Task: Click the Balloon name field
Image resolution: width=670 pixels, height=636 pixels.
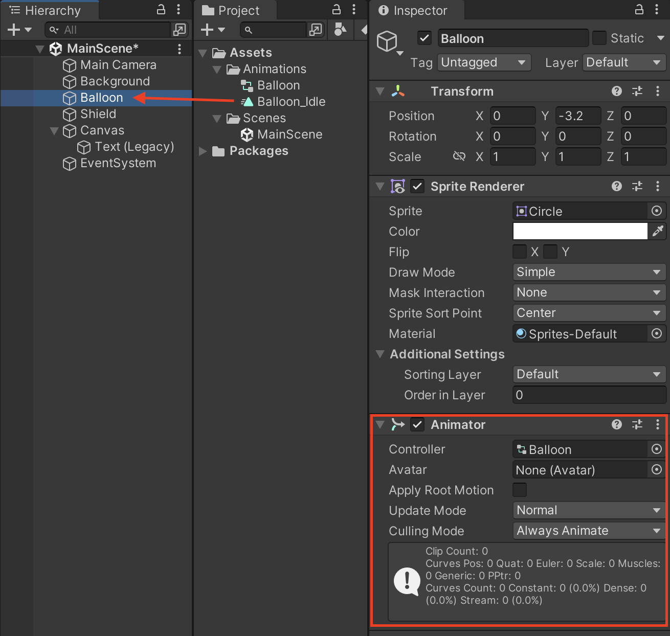Action: (513, 38)
